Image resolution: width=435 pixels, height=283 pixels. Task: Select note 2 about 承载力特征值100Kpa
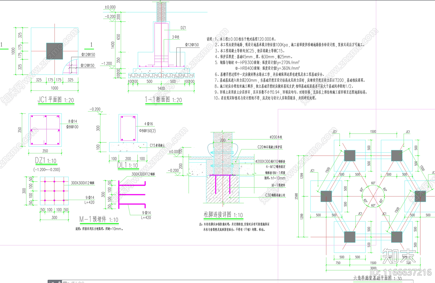[x=290, y=45]
